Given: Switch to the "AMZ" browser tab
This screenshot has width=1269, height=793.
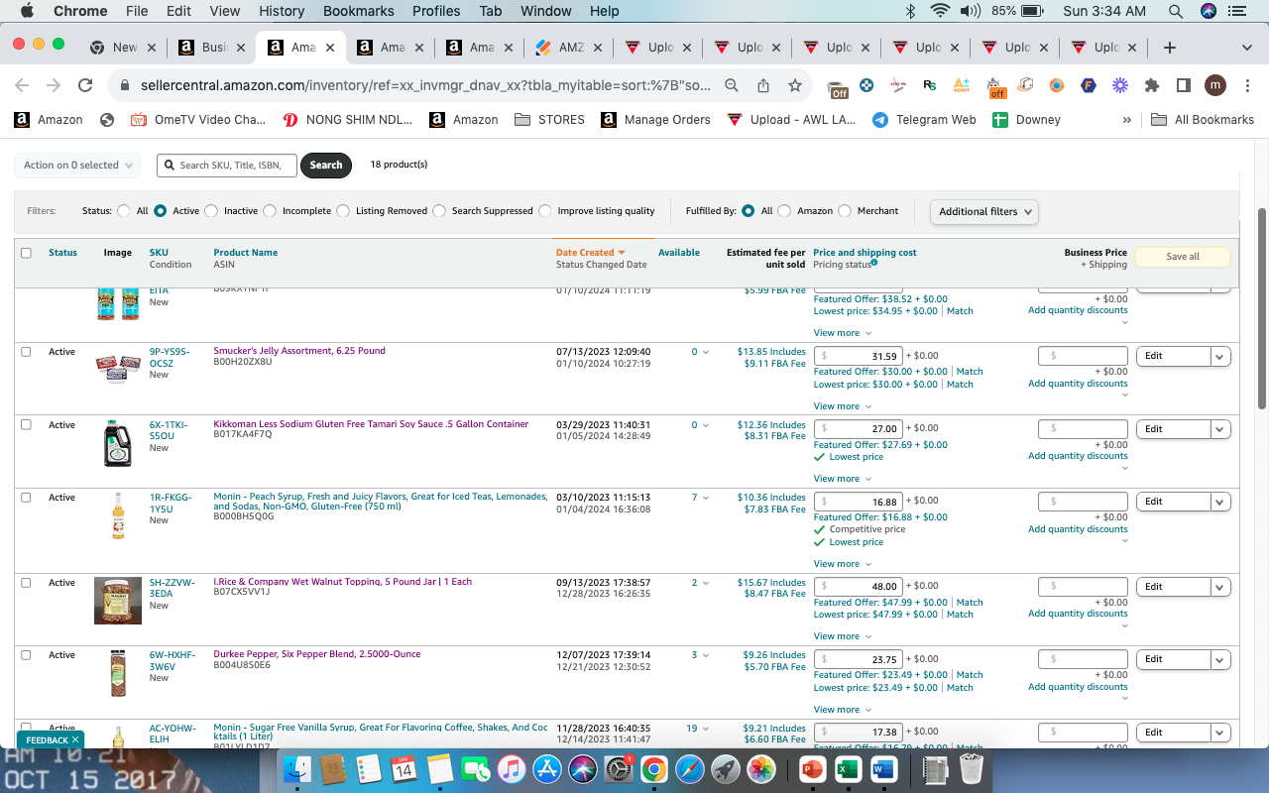Looking at the screenshot, I should (567, 48).
